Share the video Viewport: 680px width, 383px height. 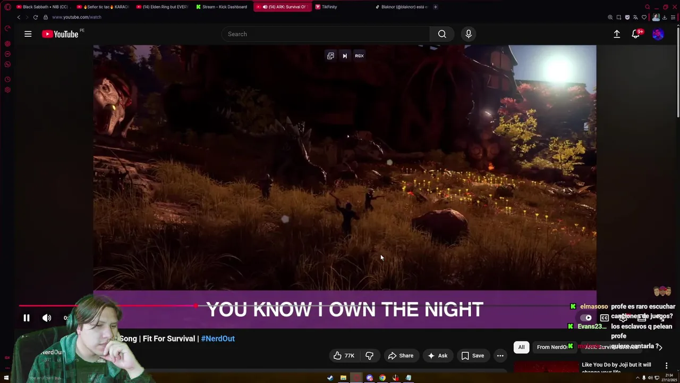(401, 356)
